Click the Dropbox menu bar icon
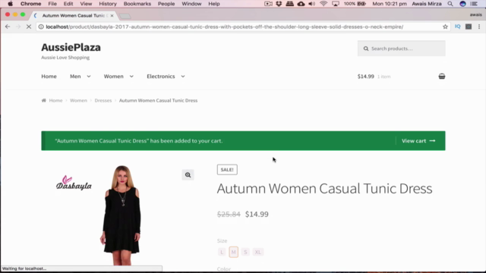486x273 pixels. [x=279, y=4]
